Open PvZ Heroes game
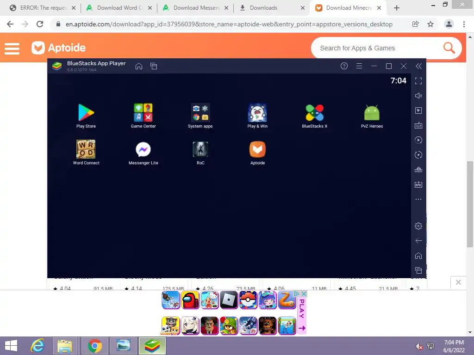 tap(372, 116)
